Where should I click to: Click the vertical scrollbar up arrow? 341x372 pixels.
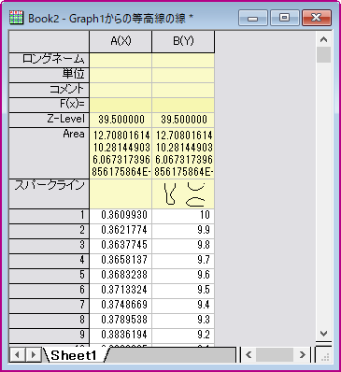point(323,39)
